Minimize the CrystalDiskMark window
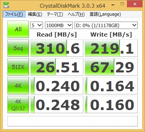Screen dimensions: 145x132 [113, 5]
